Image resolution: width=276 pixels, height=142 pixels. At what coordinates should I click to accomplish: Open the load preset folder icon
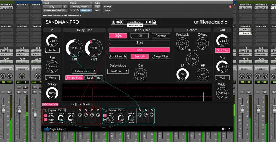click(x=118, y=22)
